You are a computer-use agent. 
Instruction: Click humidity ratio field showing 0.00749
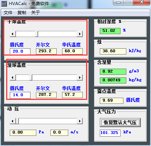(x=113, y=80)
